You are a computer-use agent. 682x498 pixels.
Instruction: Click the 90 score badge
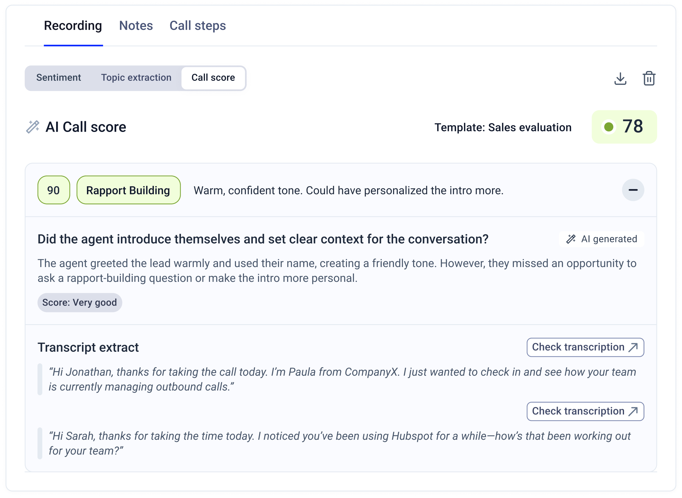54,190
